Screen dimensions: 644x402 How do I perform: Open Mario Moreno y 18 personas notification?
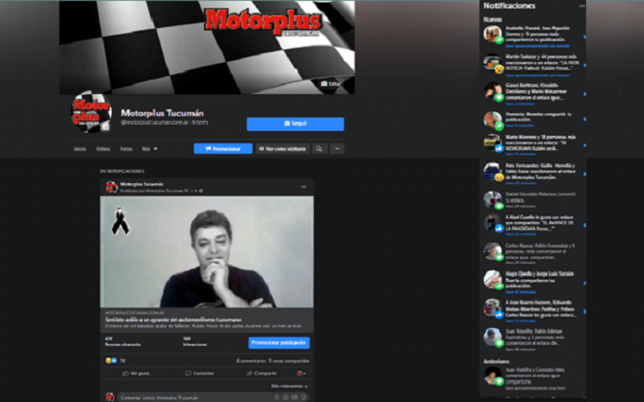(534, 146)
